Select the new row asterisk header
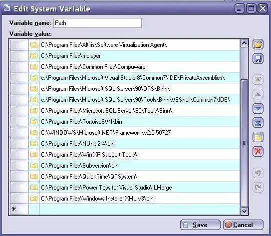The image size is (271, 236). tap(19, 210)
